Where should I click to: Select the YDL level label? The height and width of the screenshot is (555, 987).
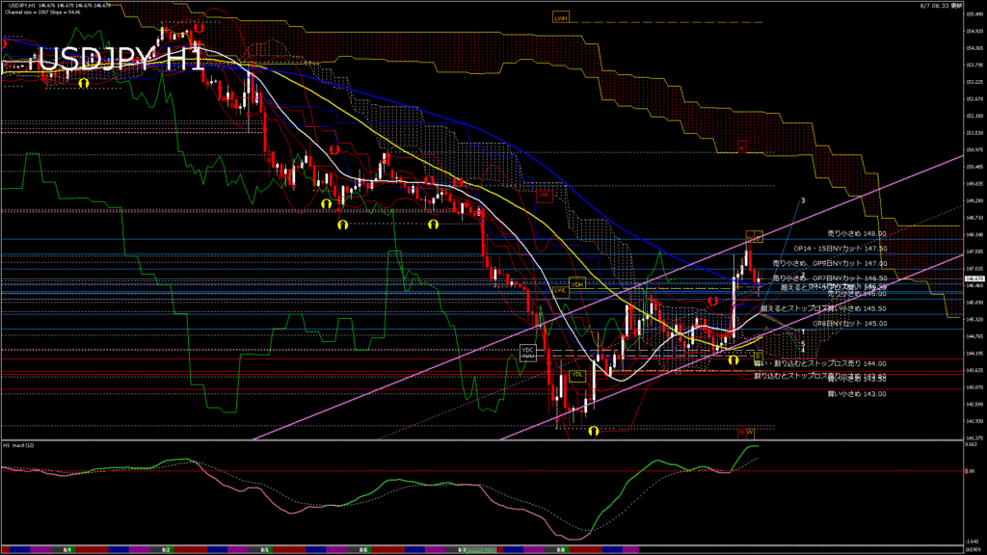[576, 375]
